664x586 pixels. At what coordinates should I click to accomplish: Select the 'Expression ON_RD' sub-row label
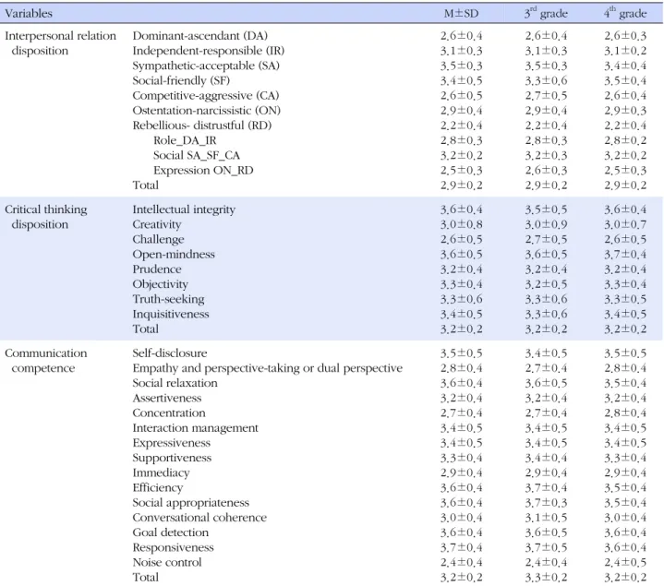coord(203,171)
